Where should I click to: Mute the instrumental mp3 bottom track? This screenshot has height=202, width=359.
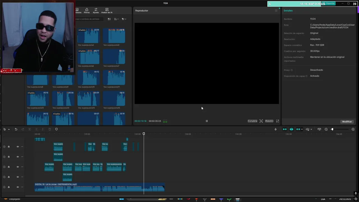click(x=18, y=187)
